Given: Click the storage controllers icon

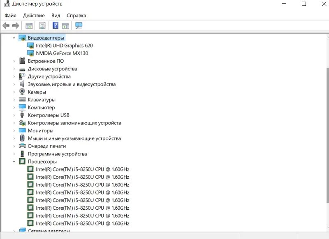Looking at the screenshot, I should [22, 123].
